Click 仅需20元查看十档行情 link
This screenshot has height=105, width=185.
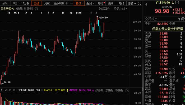[x=168, y=29]
